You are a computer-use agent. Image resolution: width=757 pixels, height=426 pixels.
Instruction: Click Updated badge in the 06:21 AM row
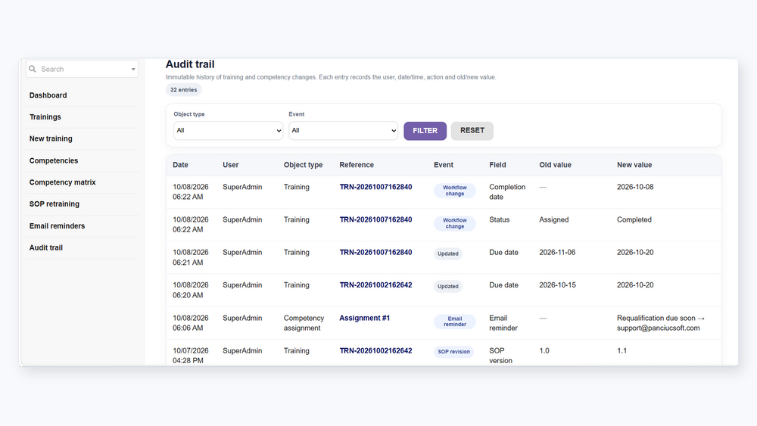(x=448, y=253)
